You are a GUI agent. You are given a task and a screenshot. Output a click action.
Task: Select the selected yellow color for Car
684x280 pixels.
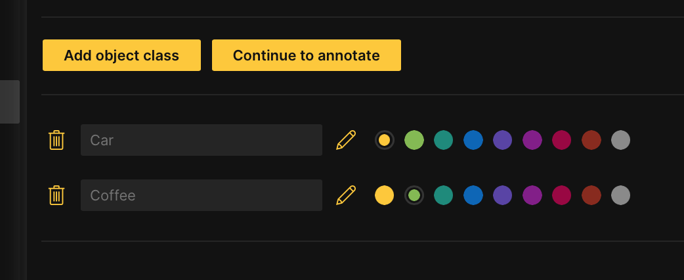pyautogui.click(x=385, y=140)
